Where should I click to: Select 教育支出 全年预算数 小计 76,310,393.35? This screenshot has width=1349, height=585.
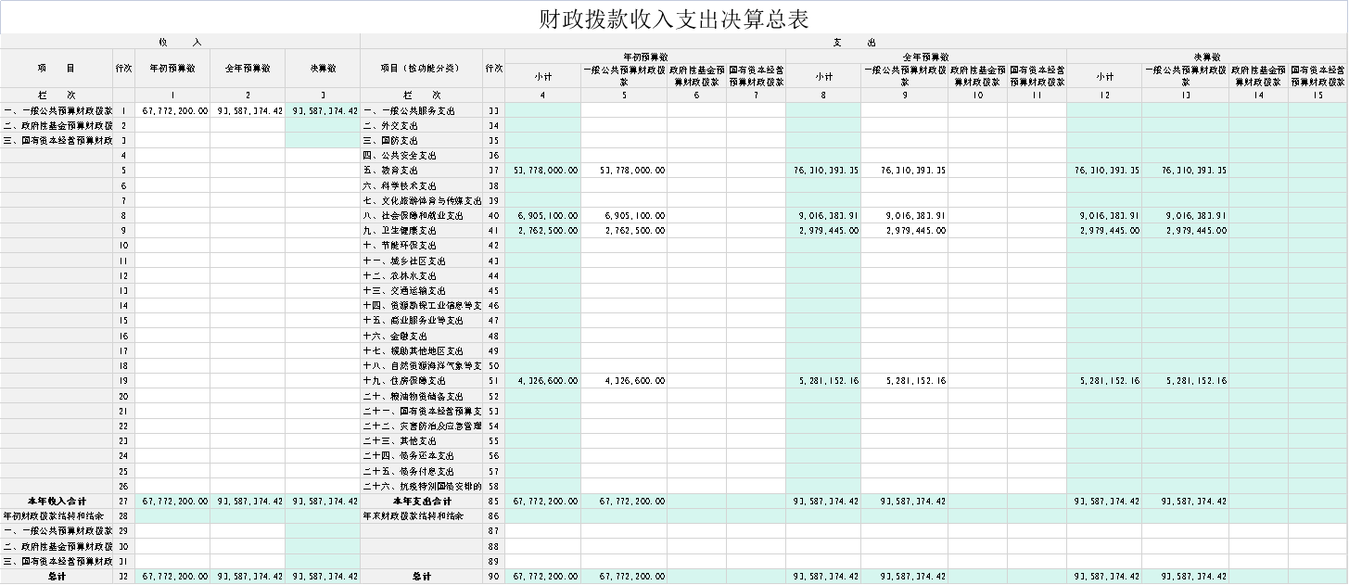tap(823, 171)
